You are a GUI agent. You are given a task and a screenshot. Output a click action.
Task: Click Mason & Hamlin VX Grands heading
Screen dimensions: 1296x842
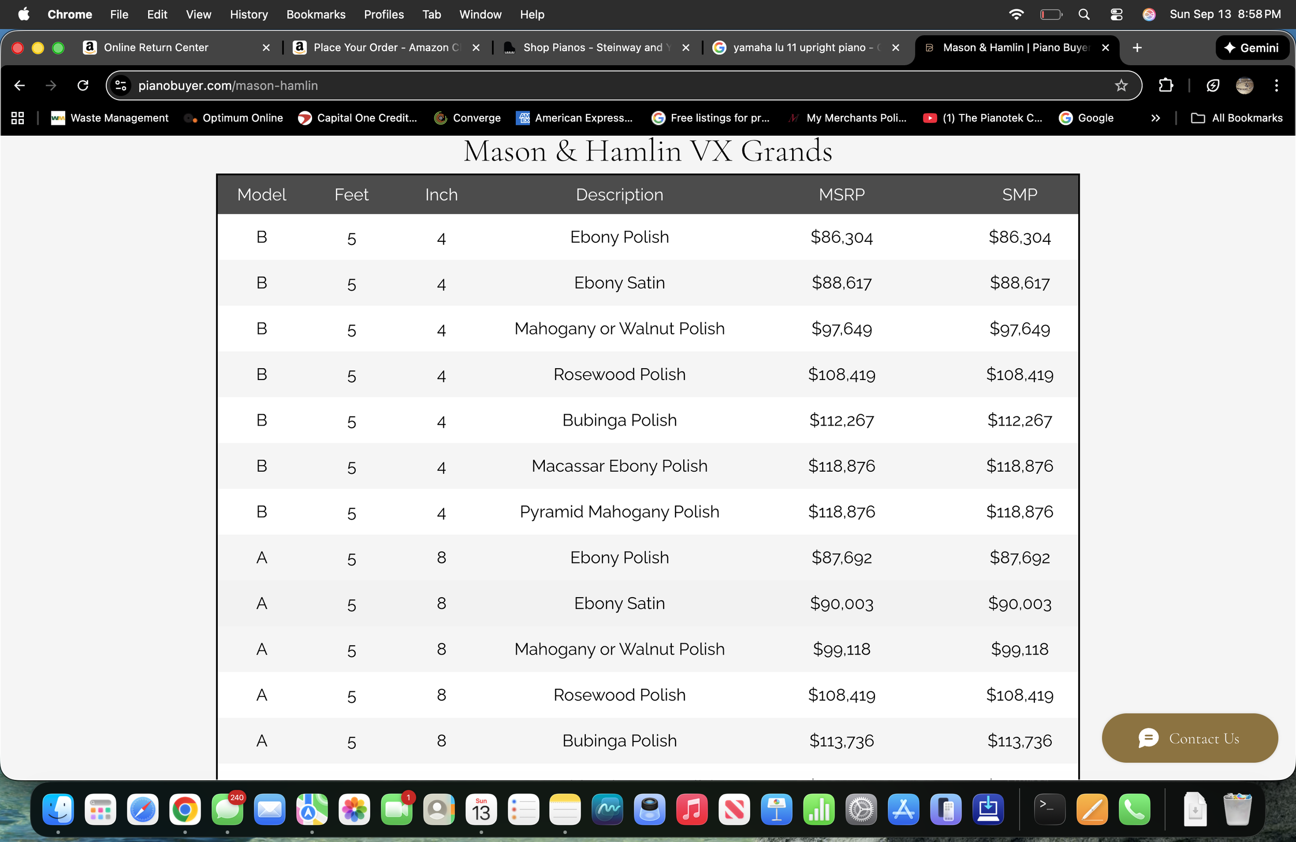[x=647, y=151]
